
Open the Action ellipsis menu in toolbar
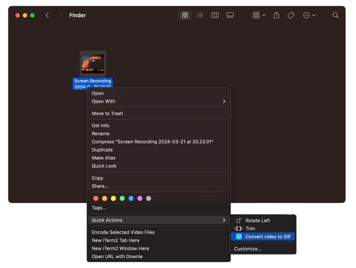click(309, 15)
